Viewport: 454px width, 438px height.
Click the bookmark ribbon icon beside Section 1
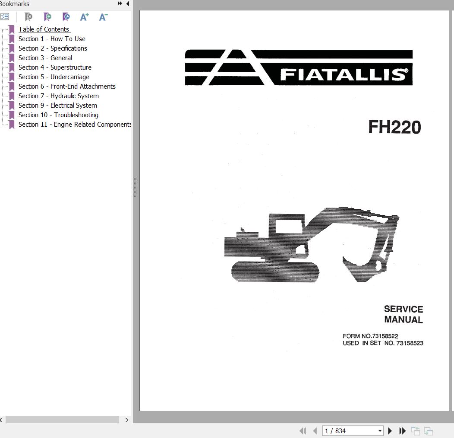pos(12,39)
